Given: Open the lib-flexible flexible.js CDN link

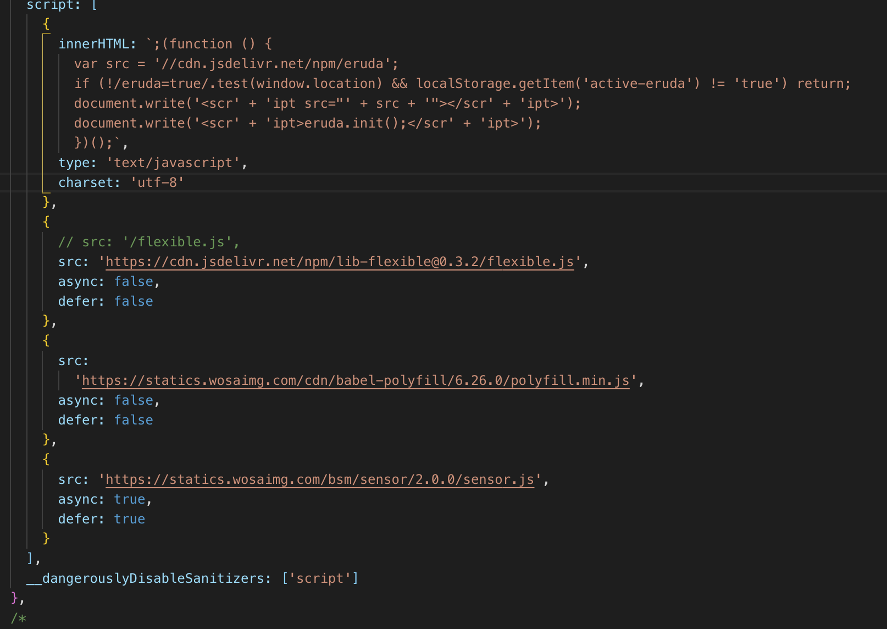Looking at the screenshot, I should [x=339, y=262].
